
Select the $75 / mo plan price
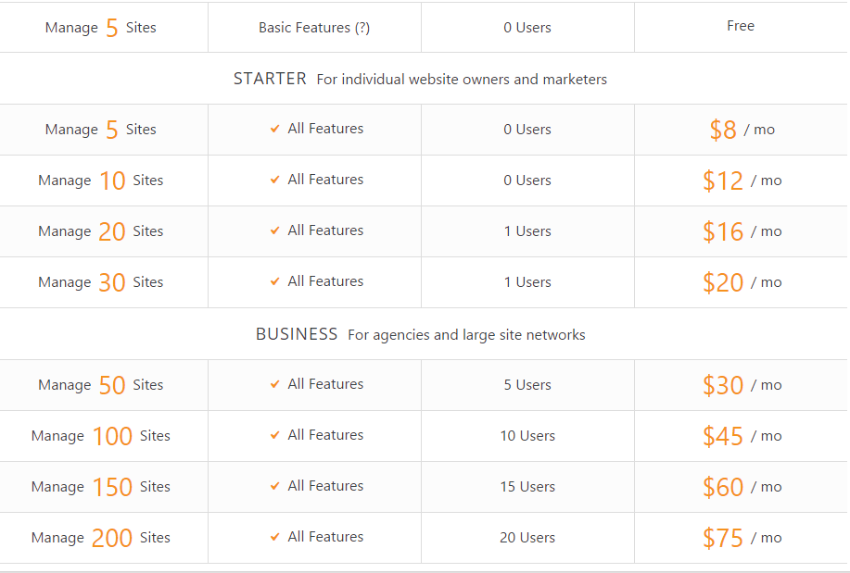tap(742, 539)
